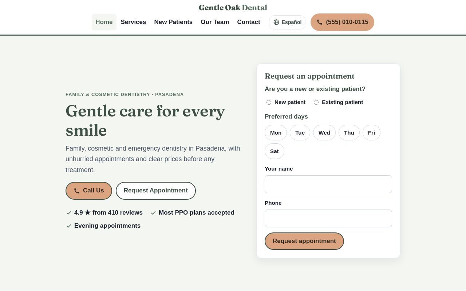Click the outlined Request Appointment hero button
This screenshot has width=466, height=291.
(x=156, y=191)
